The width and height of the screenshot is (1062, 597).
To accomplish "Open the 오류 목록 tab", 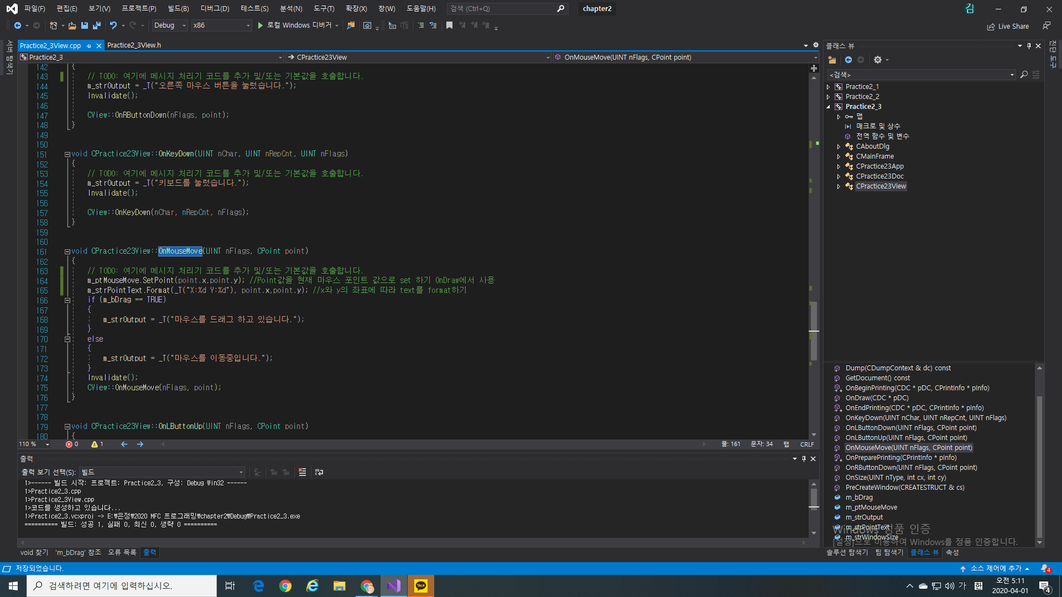I will [122, 552].
